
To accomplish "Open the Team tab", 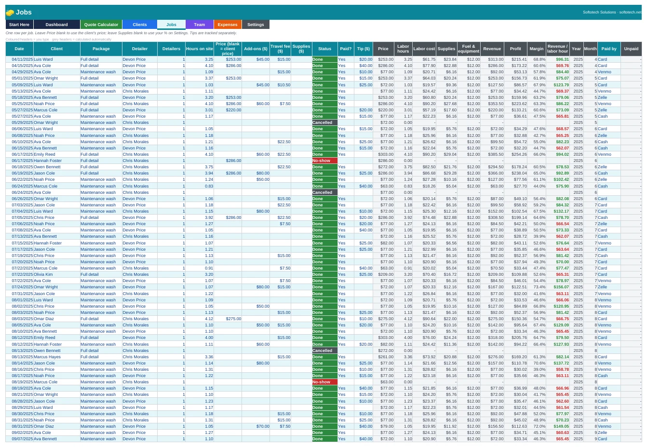I will [200, 25].
